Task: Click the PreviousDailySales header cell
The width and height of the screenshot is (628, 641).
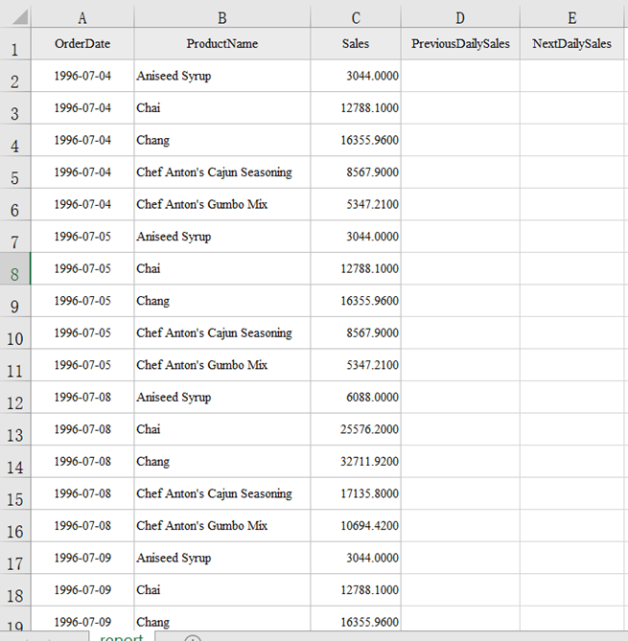Action: click(x=460, y=44)
